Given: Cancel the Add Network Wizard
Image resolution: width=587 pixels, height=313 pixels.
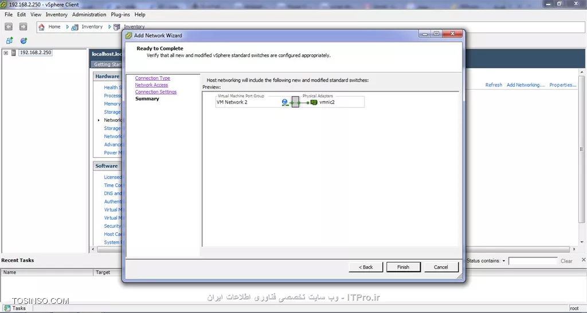Looking at the screenshot, I should 441,267.
